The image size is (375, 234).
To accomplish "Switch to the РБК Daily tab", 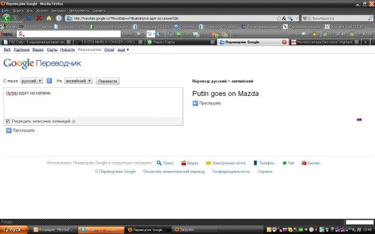I will pos(36,42).
